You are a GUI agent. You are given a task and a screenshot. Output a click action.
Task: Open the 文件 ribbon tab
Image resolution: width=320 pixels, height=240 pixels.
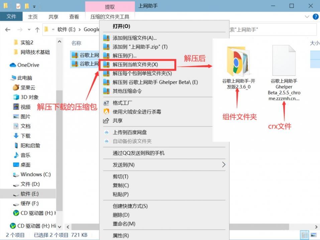(x=11, y=16)
